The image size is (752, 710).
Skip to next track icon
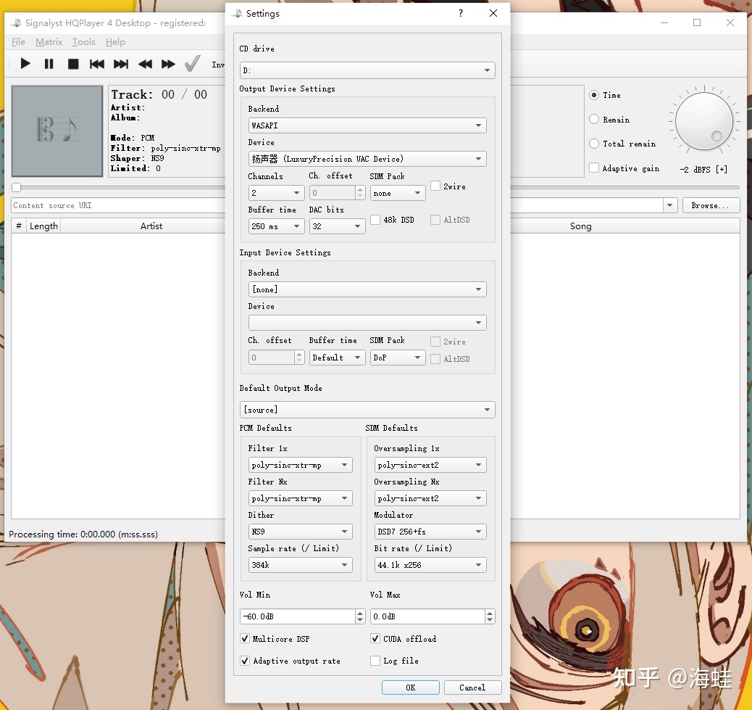point(121,64)
